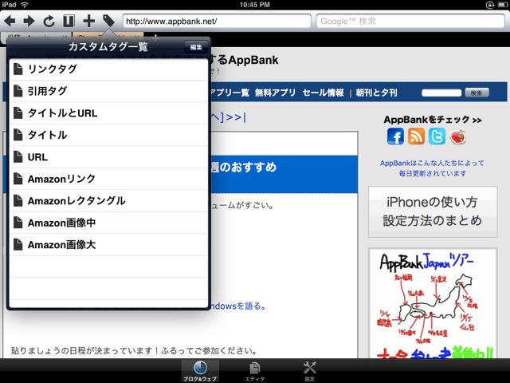The height and width of the screenshot is (383, 510).
Task: Select Amazon画像大 from the list
Action: point(108,245)
